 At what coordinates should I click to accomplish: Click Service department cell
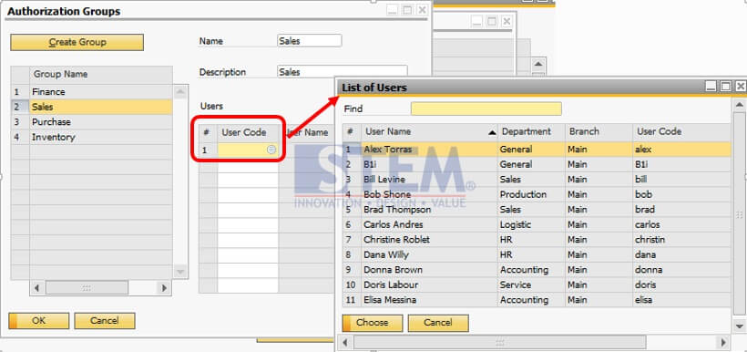[x=531, y=285]
